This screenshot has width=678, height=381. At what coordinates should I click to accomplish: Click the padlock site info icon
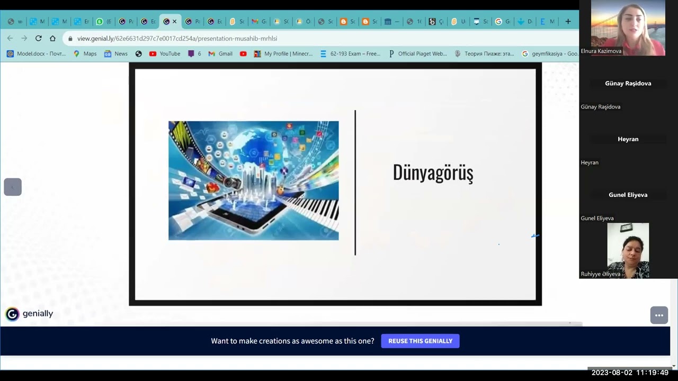coord(70,38)
